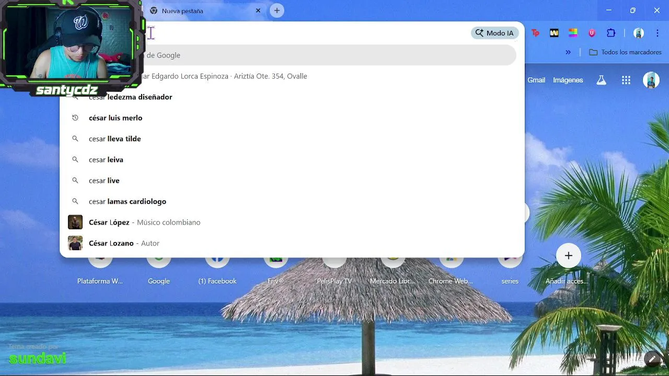Select suggestion cesar ledezma diseñador
Image resolution: width=669 pixels, height=376 pixels.
(x=292, y=97)
